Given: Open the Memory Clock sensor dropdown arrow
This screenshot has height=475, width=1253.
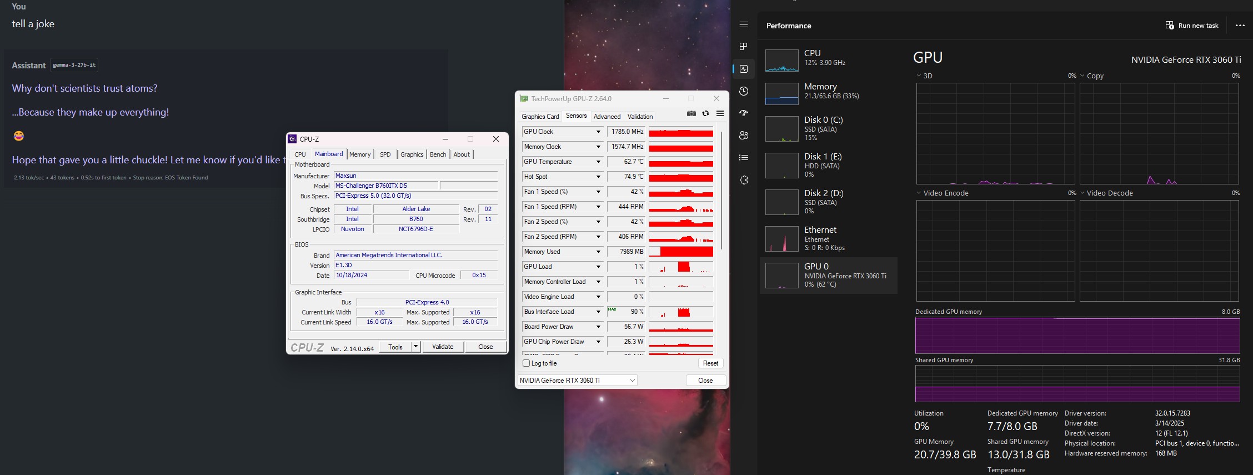Looking at the screenshot, I should point(598,147).
